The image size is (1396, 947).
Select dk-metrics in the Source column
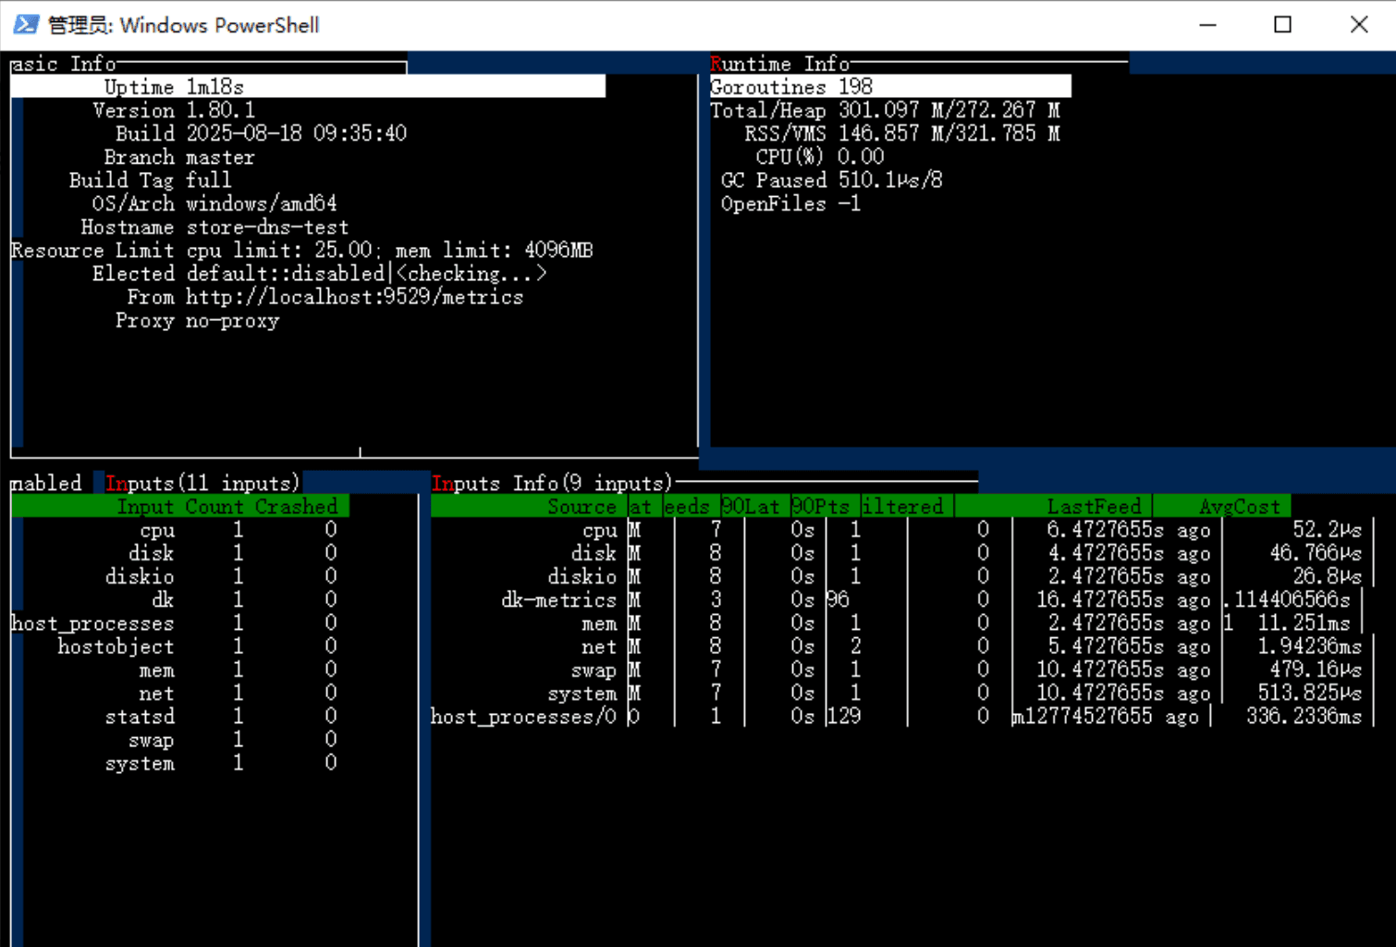[558, 600]
